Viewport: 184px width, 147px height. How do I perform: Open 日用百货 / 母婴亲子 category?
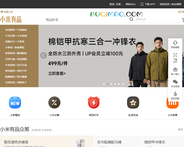coord(16,82)
